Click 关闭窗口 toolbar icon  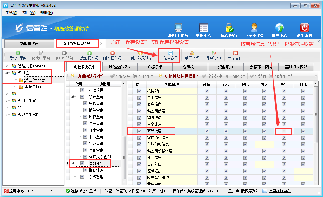pyautogui.click(x=235, y=53)
